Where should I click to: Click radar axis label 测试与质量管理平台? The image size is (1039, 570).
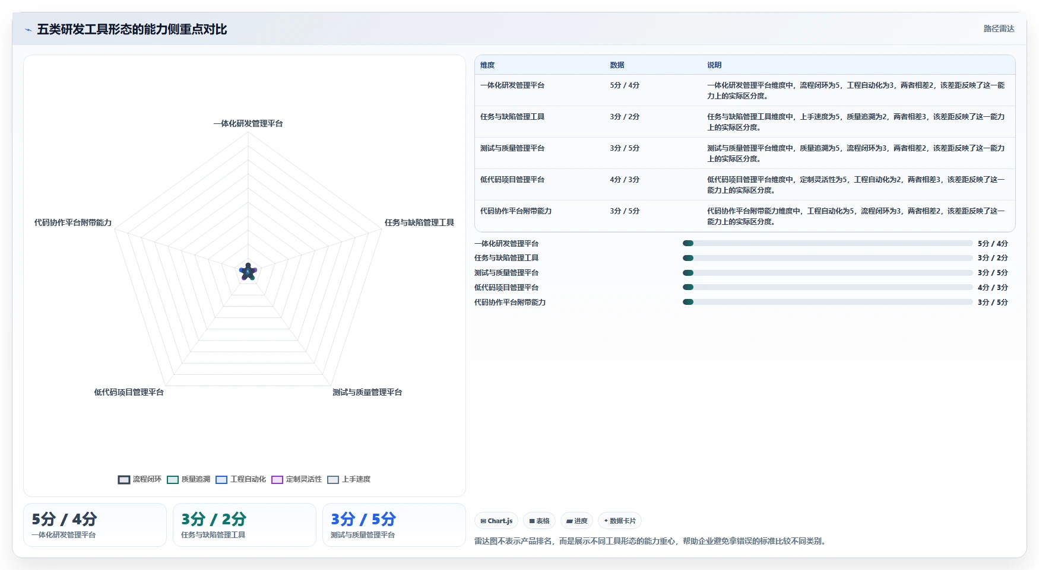pyautogui.click(x=368, y=392)
